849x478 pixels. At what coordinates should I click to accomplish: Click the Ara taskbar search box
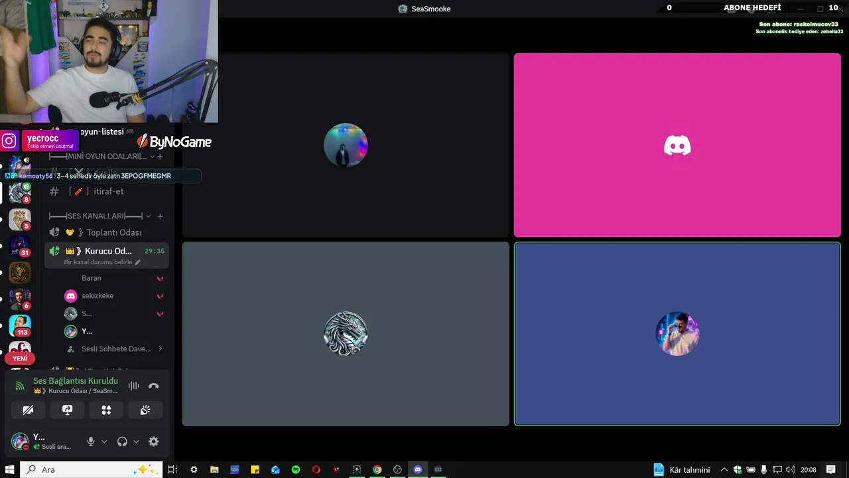click(x=91, y=469)
